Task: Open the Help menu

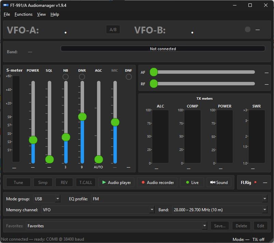Action: coord(55,14)
